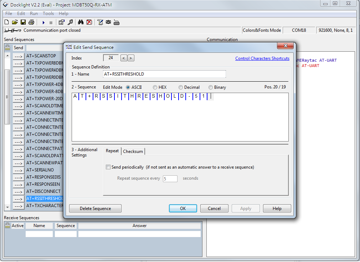This screenshot has width=360, height=262.
Task: Go to next sequence index arrow
Action: click(x=131, y=58)
